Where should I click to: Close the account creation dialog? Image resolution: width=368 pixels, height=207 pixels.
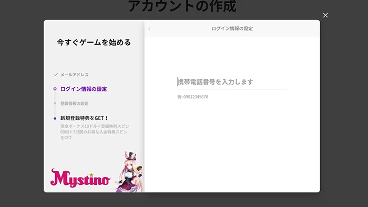pos(325,15)
